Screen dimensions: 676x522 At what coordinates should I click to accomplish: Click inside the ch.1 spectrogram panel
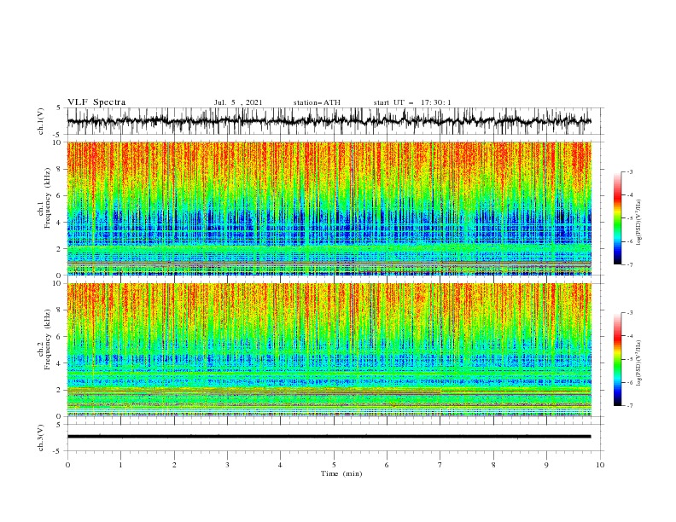329,208
